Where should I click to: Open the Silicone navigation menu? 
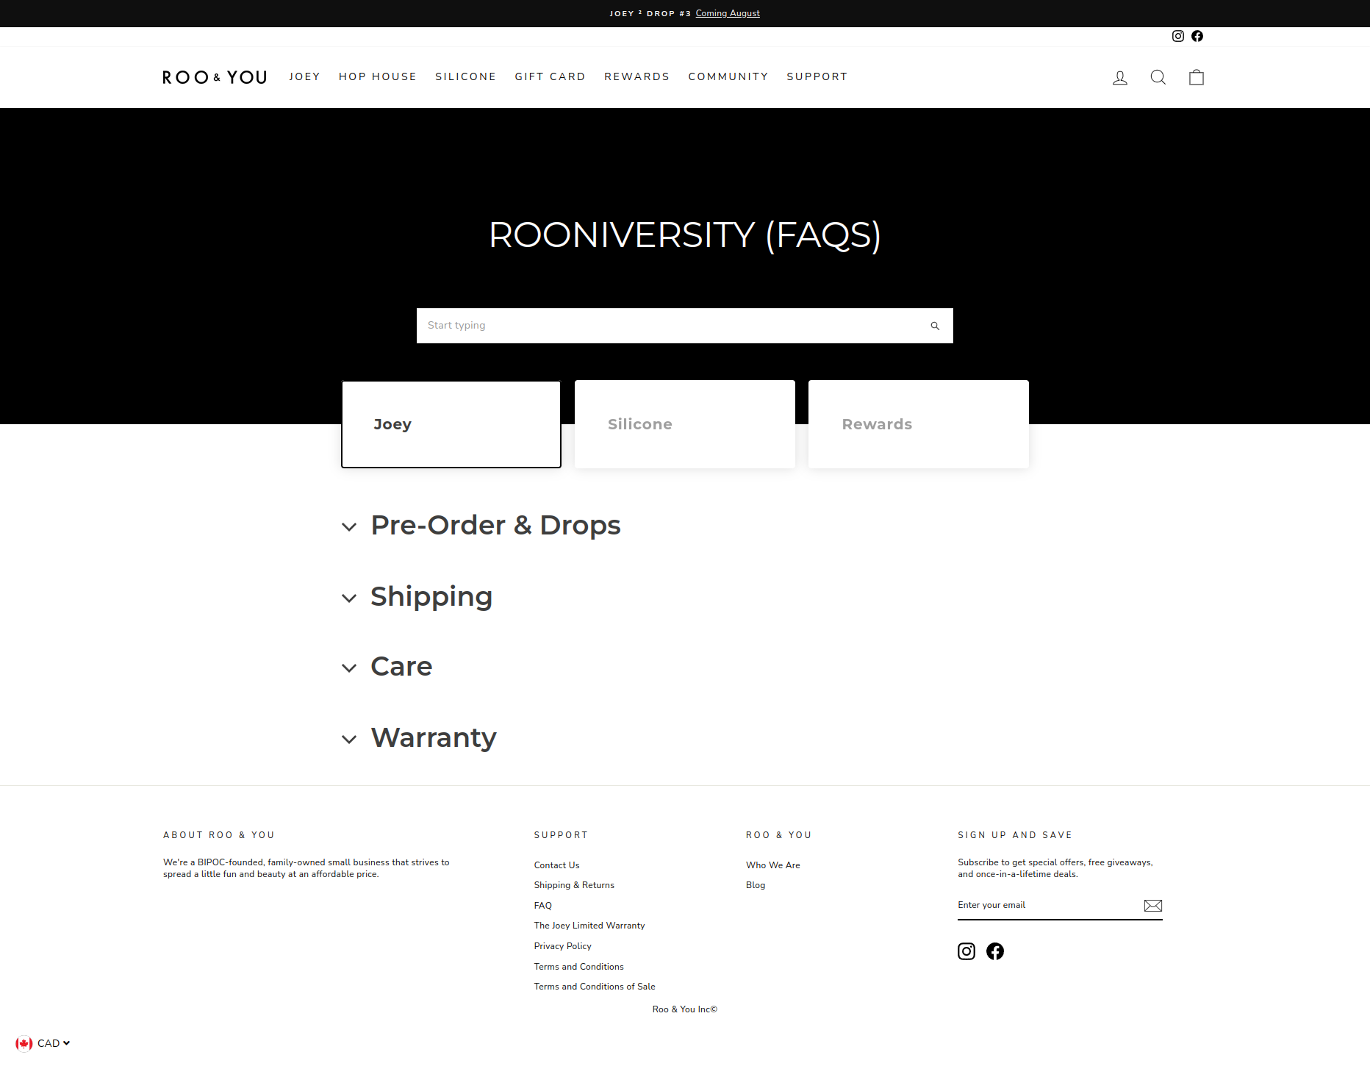pos(466,76)
